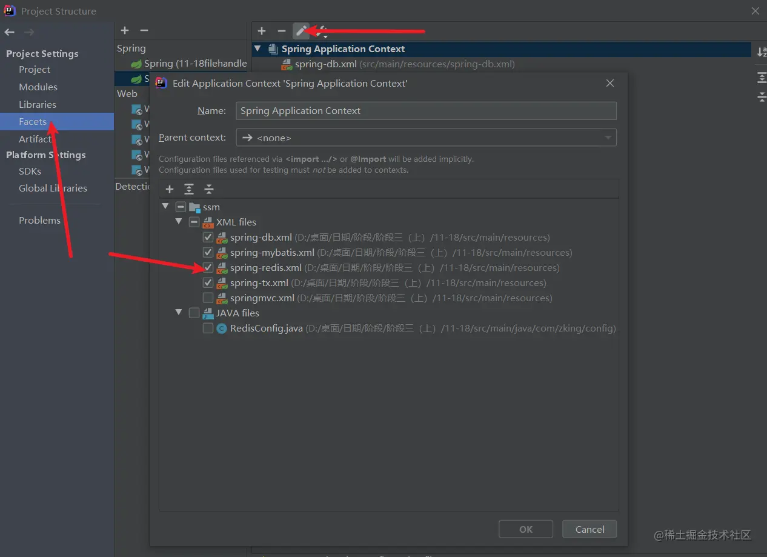Add a context with the plus icon above Spring Application Context
The width and height of the screenshot is (767, 557).
tap(262, 31)
